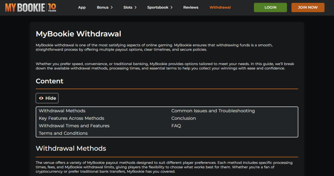Select the Withdrawal nav item
334x176 pixels.
[220, 7]
